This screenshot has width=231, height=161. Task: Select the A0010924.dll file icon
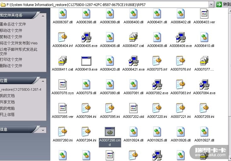(133, 131)
